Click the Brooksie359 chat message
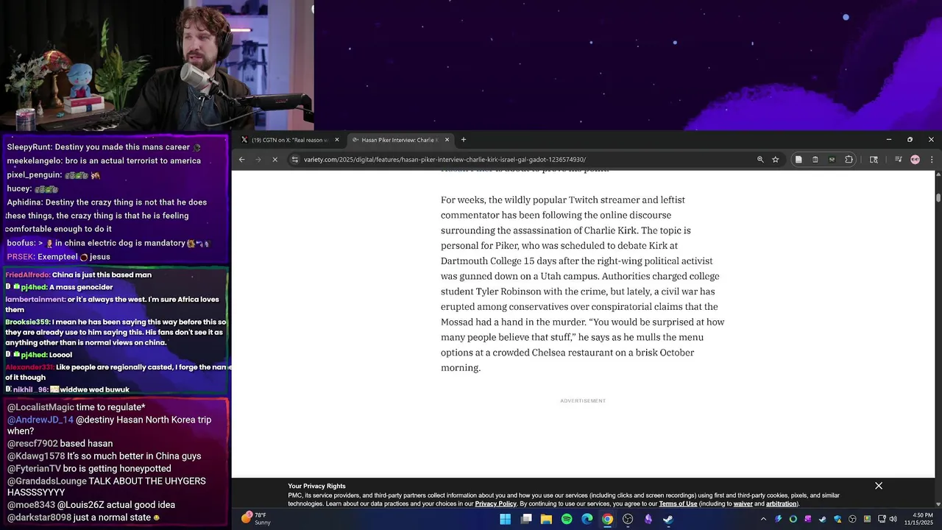The height and width of the screenshot is (530, 942). 115,332
